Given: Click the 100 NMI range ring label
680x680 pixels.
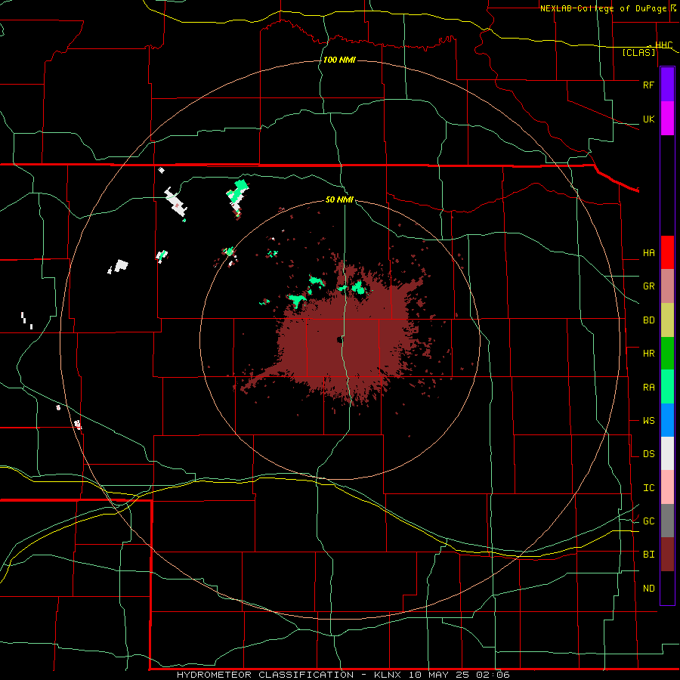Looking at the screenshot, I should click(x=339, y=60).
